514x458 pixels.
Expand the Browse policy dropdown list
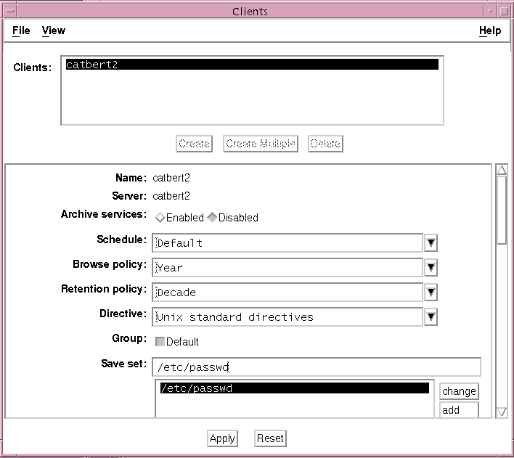[x=431, y=267]
